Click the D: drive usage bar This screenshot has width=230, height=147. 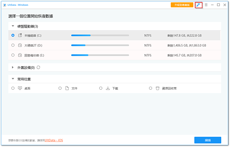100,45
